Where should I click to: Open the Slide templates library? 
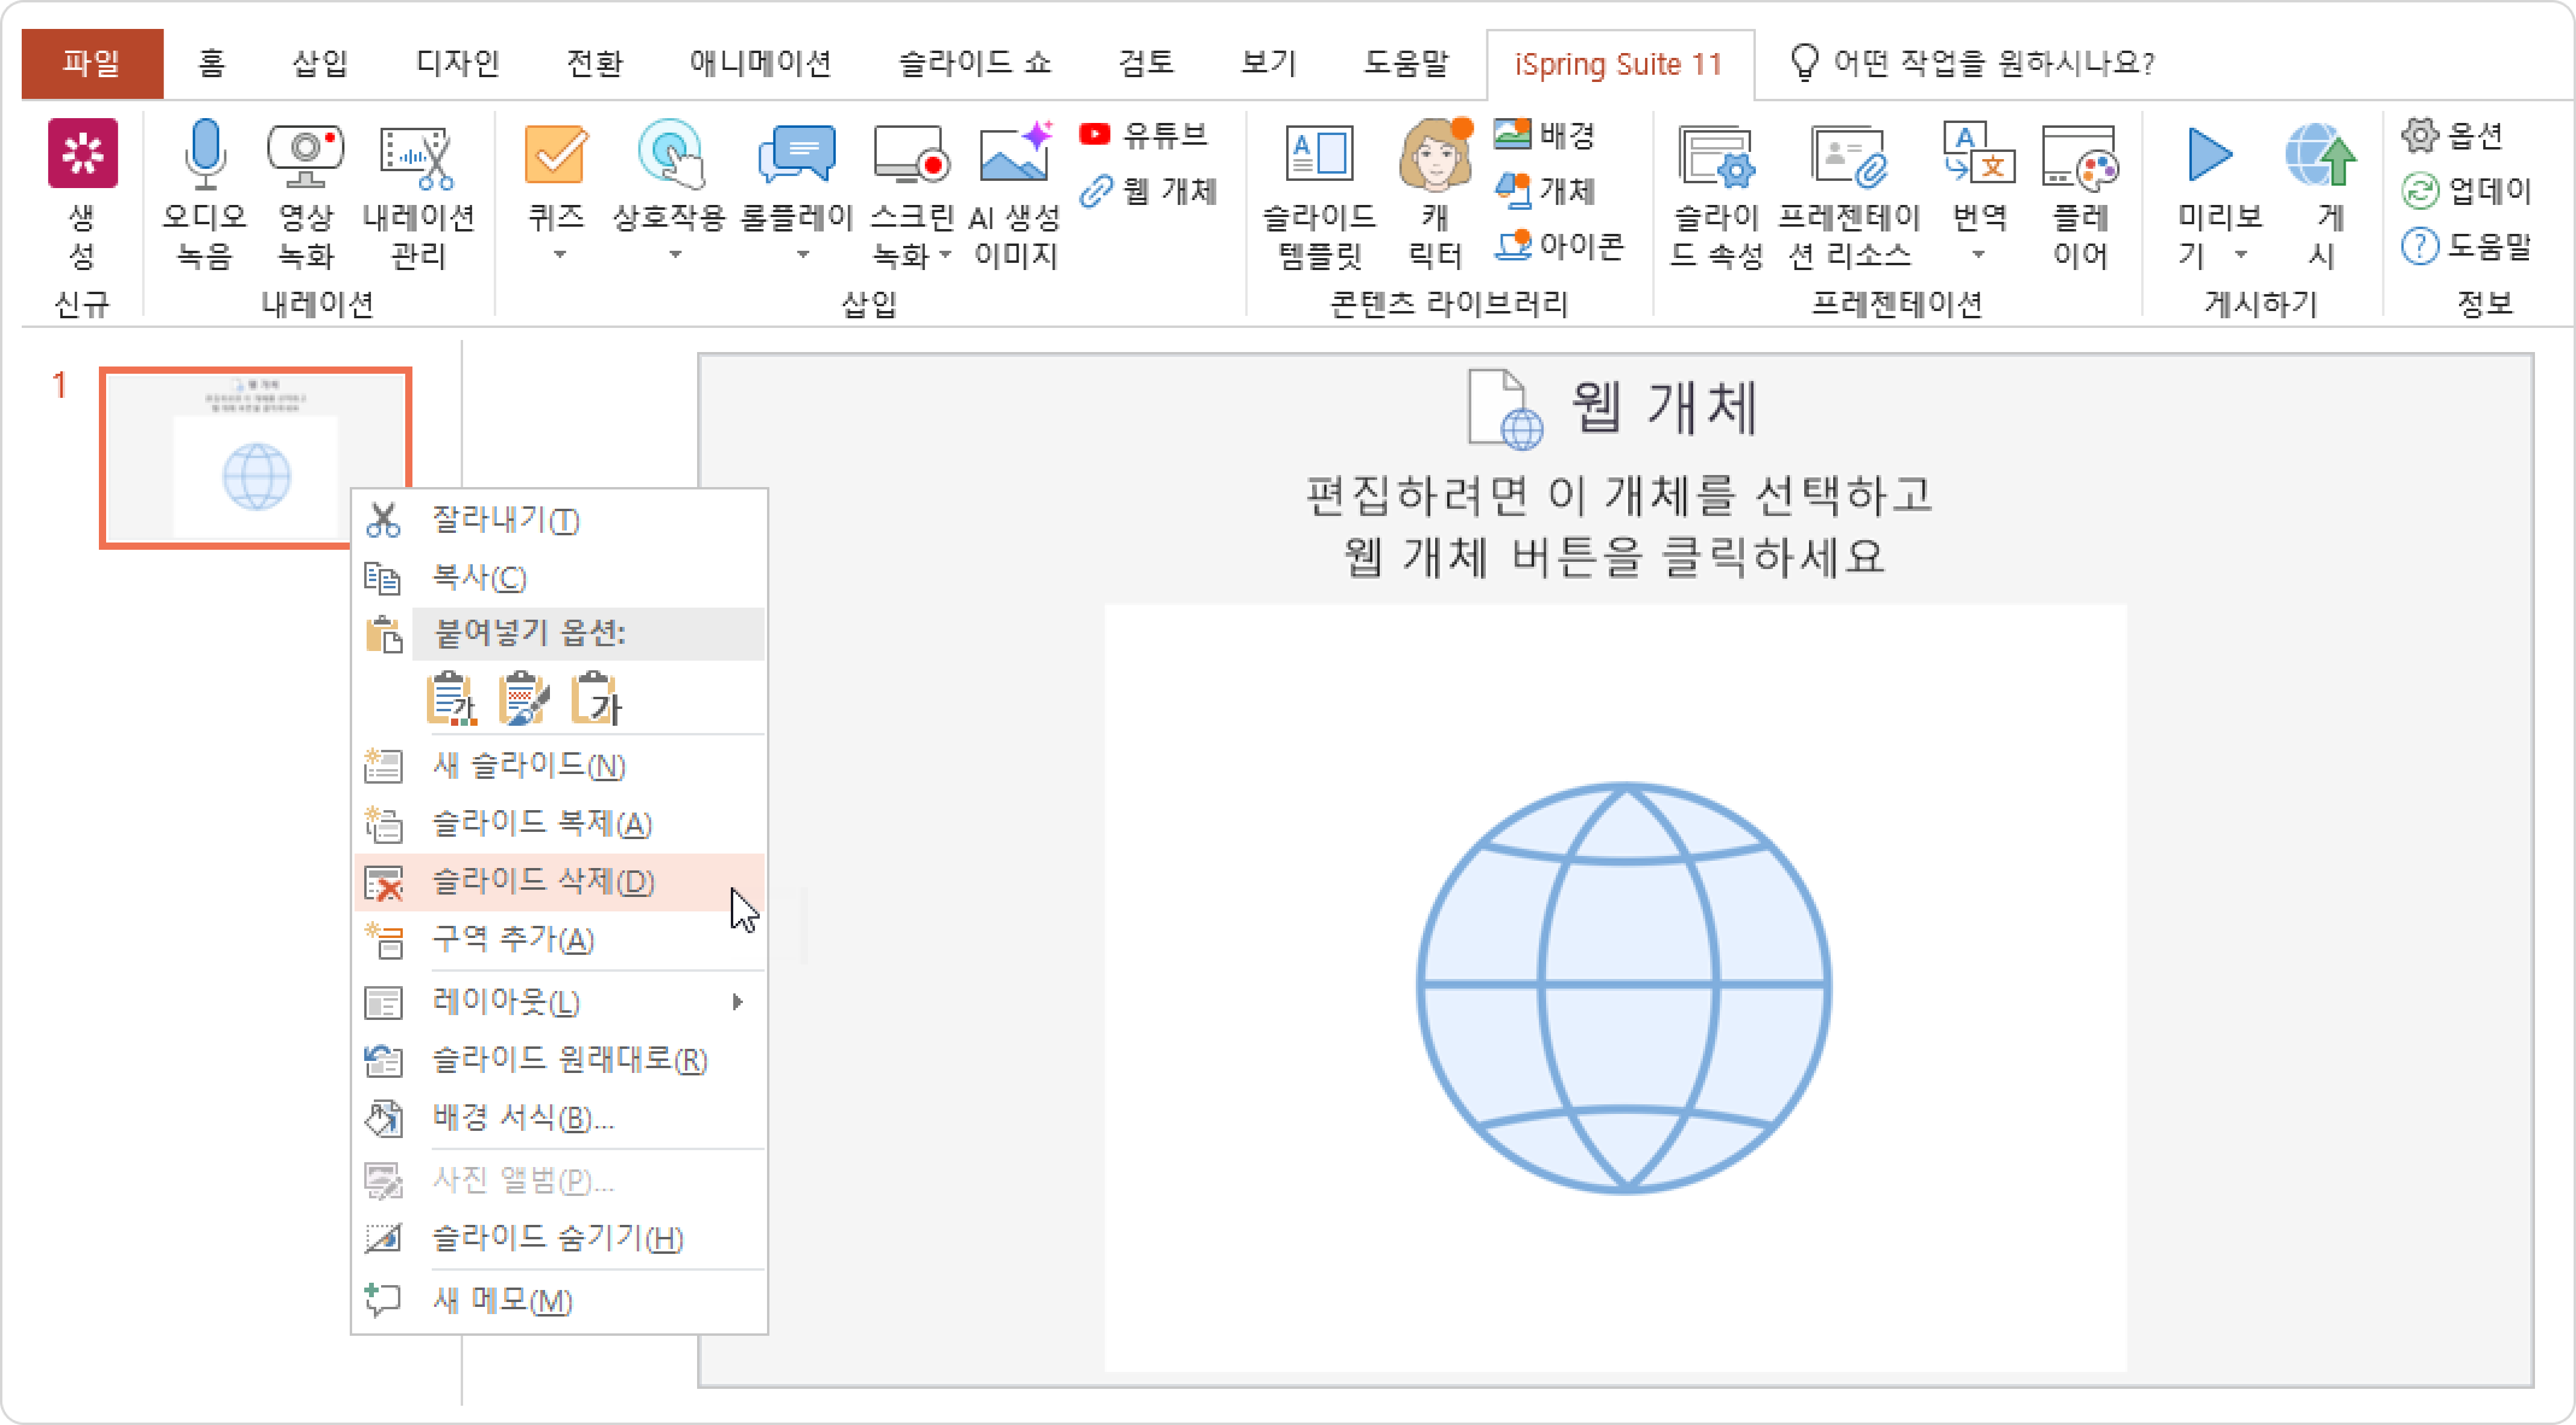(1319, 156)
